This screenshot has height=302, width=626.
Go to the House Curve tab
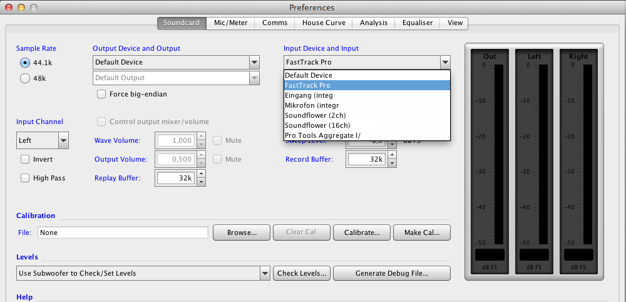(324, 23)
